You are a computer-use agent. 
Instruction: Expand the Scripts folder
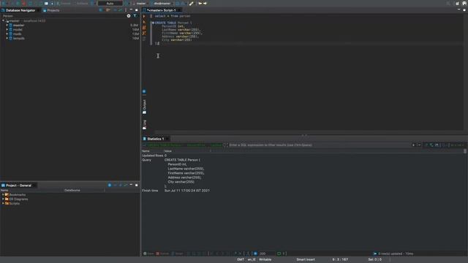click(3, 203)
